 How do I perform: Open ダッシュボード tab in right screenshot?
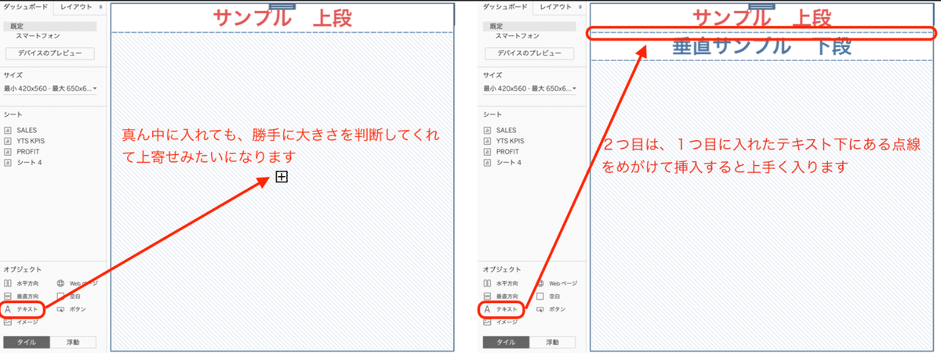[506, 6]
